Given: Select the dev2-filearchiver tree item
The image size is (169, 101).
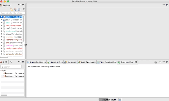Looking at the screenshot, I should click(x=11, y=26).
